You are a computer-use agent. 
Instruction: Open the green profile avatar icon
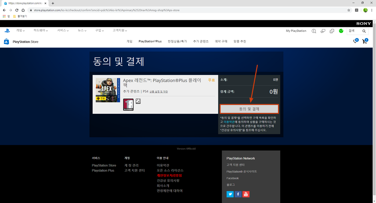click(x=341, y=31)
